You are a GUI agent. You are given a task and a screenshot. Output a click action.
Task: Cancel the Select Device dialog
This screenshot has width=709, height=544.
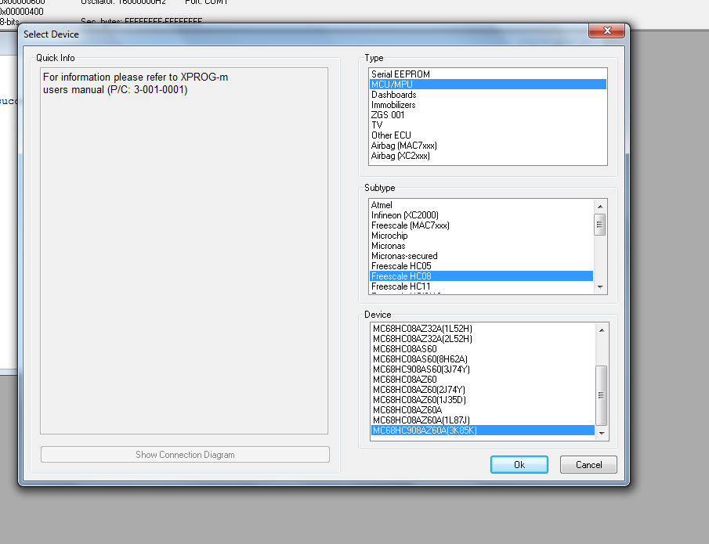588,464
